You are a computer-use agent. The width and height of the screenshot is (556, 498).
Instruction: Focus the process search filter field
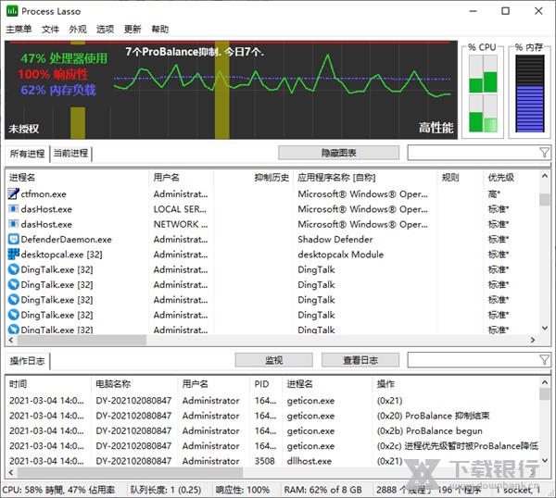471,153
